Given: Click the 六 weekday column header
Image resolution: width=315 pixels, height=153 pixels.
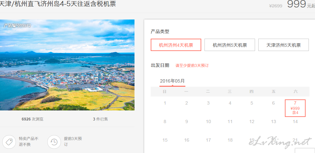Looking at the screenshot, I should pos(295,92).
